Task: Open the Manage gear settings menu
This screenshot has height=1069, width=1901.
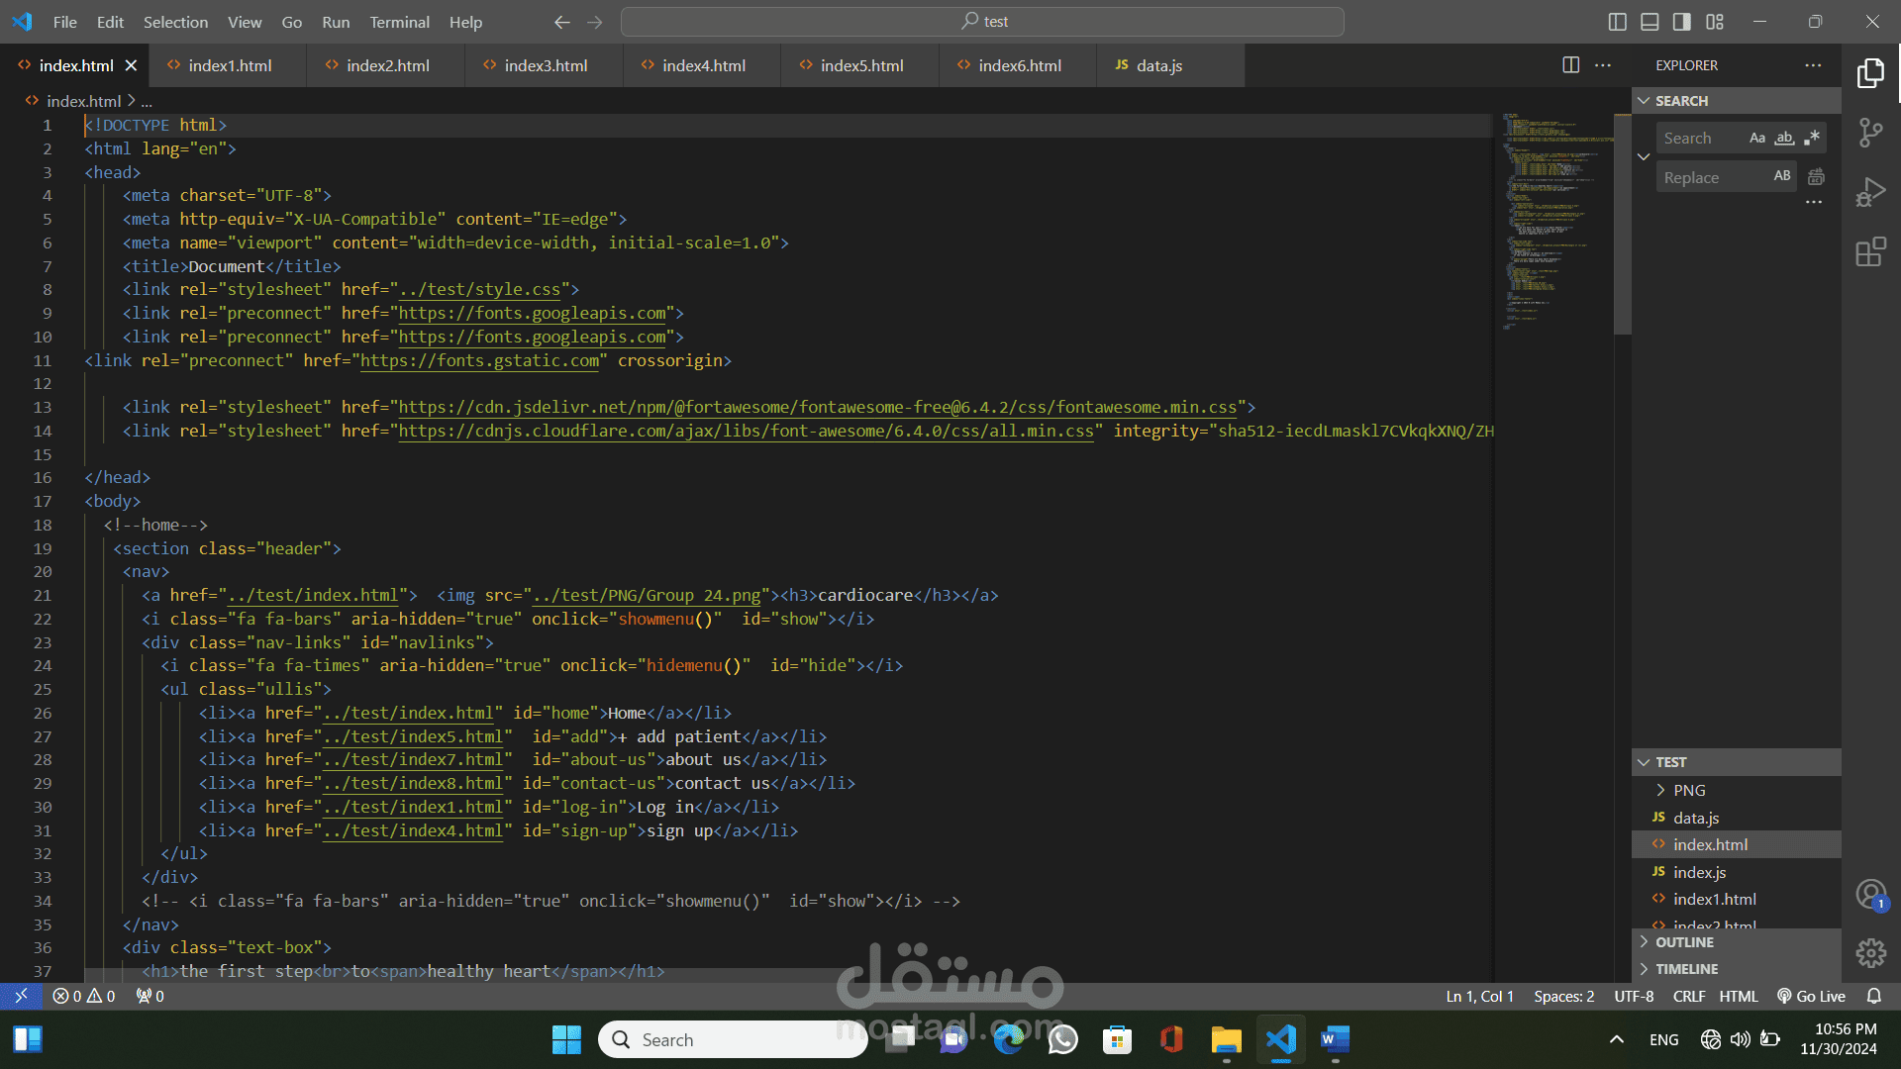Action: pos(1870,953)
